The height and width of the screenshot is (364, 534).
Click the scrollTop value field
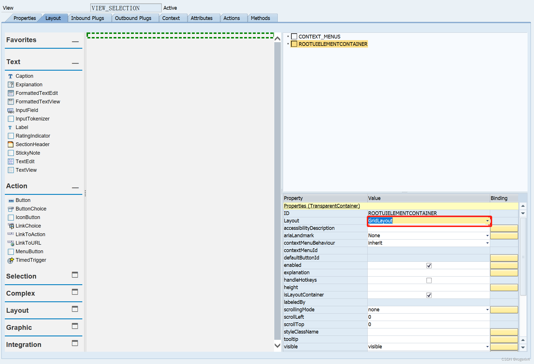pos(429,324)
